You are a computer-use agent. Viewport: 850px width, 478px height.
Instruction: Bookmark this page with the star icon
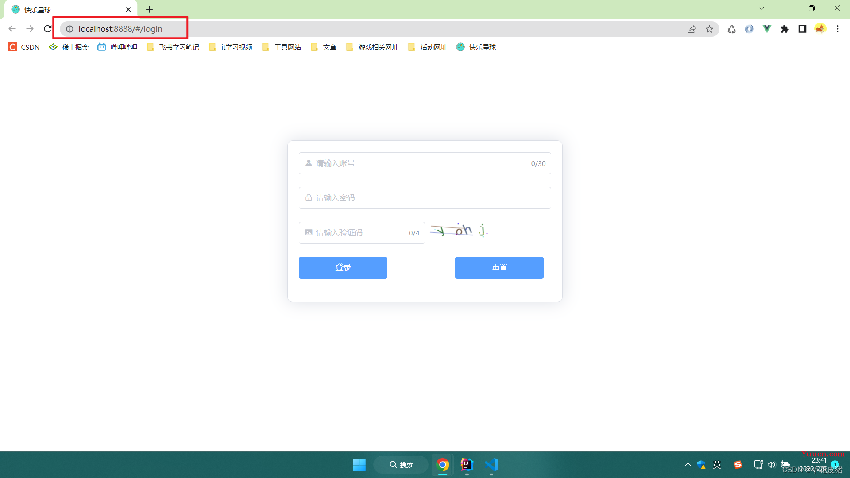[709, 29]
